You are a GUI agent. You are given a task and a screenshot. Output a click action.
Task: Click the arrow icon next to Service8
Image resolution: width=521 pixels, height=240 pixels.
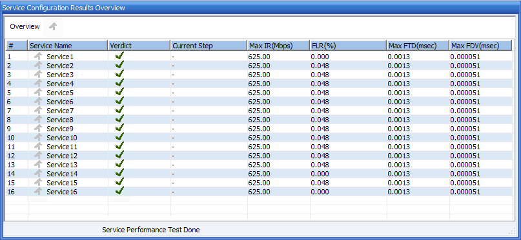(39, 119)
